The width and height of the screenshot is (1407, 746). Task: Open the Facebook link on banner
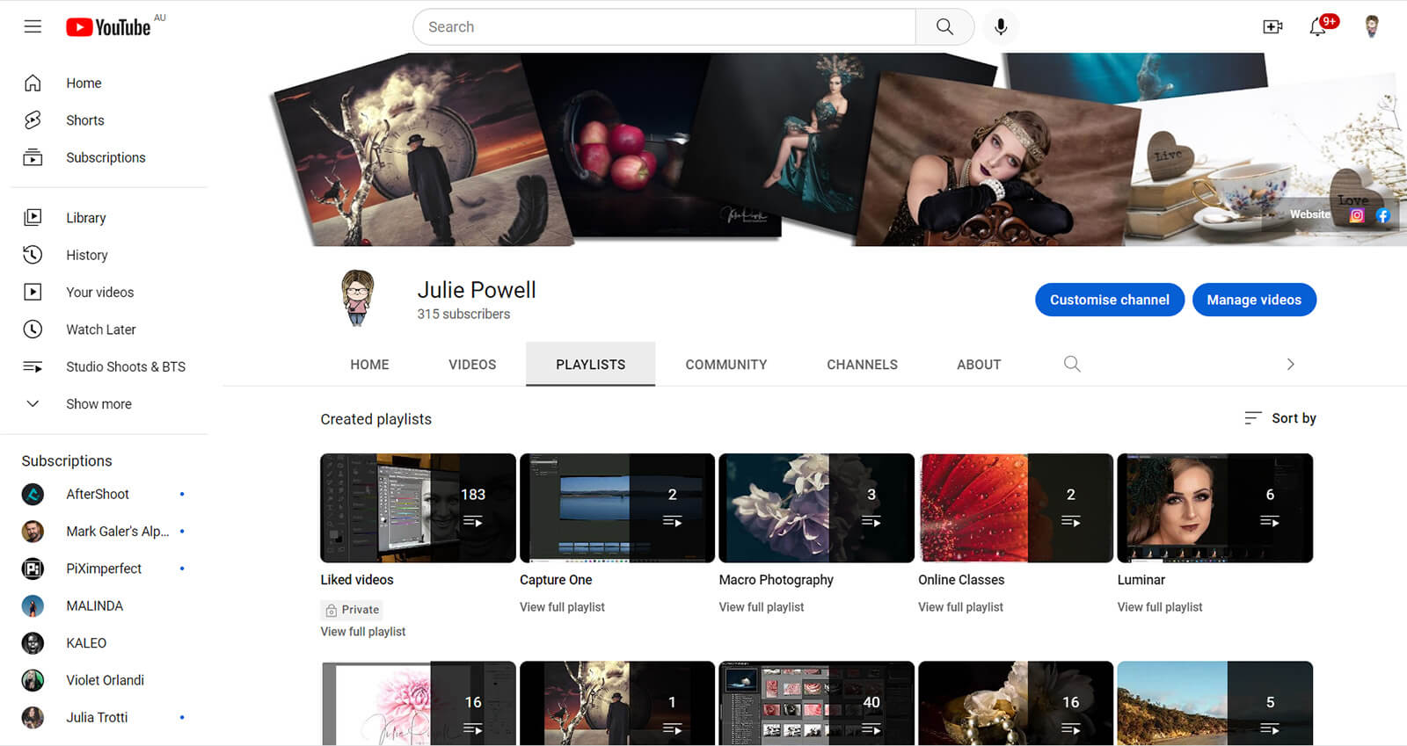(1382, 215)
